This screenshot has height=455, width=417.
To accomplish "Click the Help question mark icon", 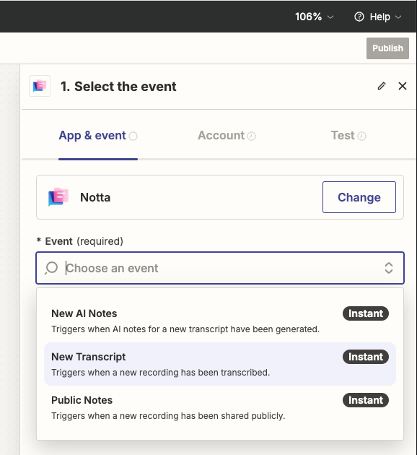I will tap(359, 17).
